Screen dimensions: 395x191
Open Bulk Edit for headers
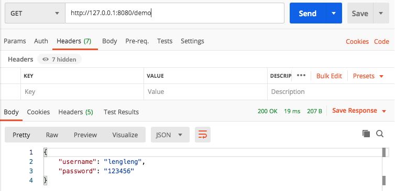[329, 76]
